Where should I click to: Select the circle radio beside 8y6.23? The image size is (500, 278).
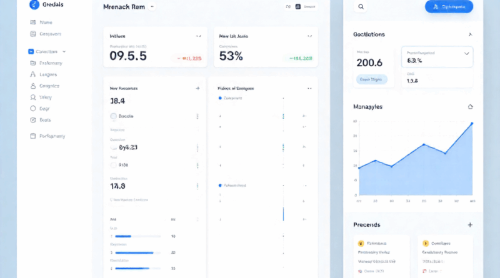pyautogui.click(x=114, y=147)
